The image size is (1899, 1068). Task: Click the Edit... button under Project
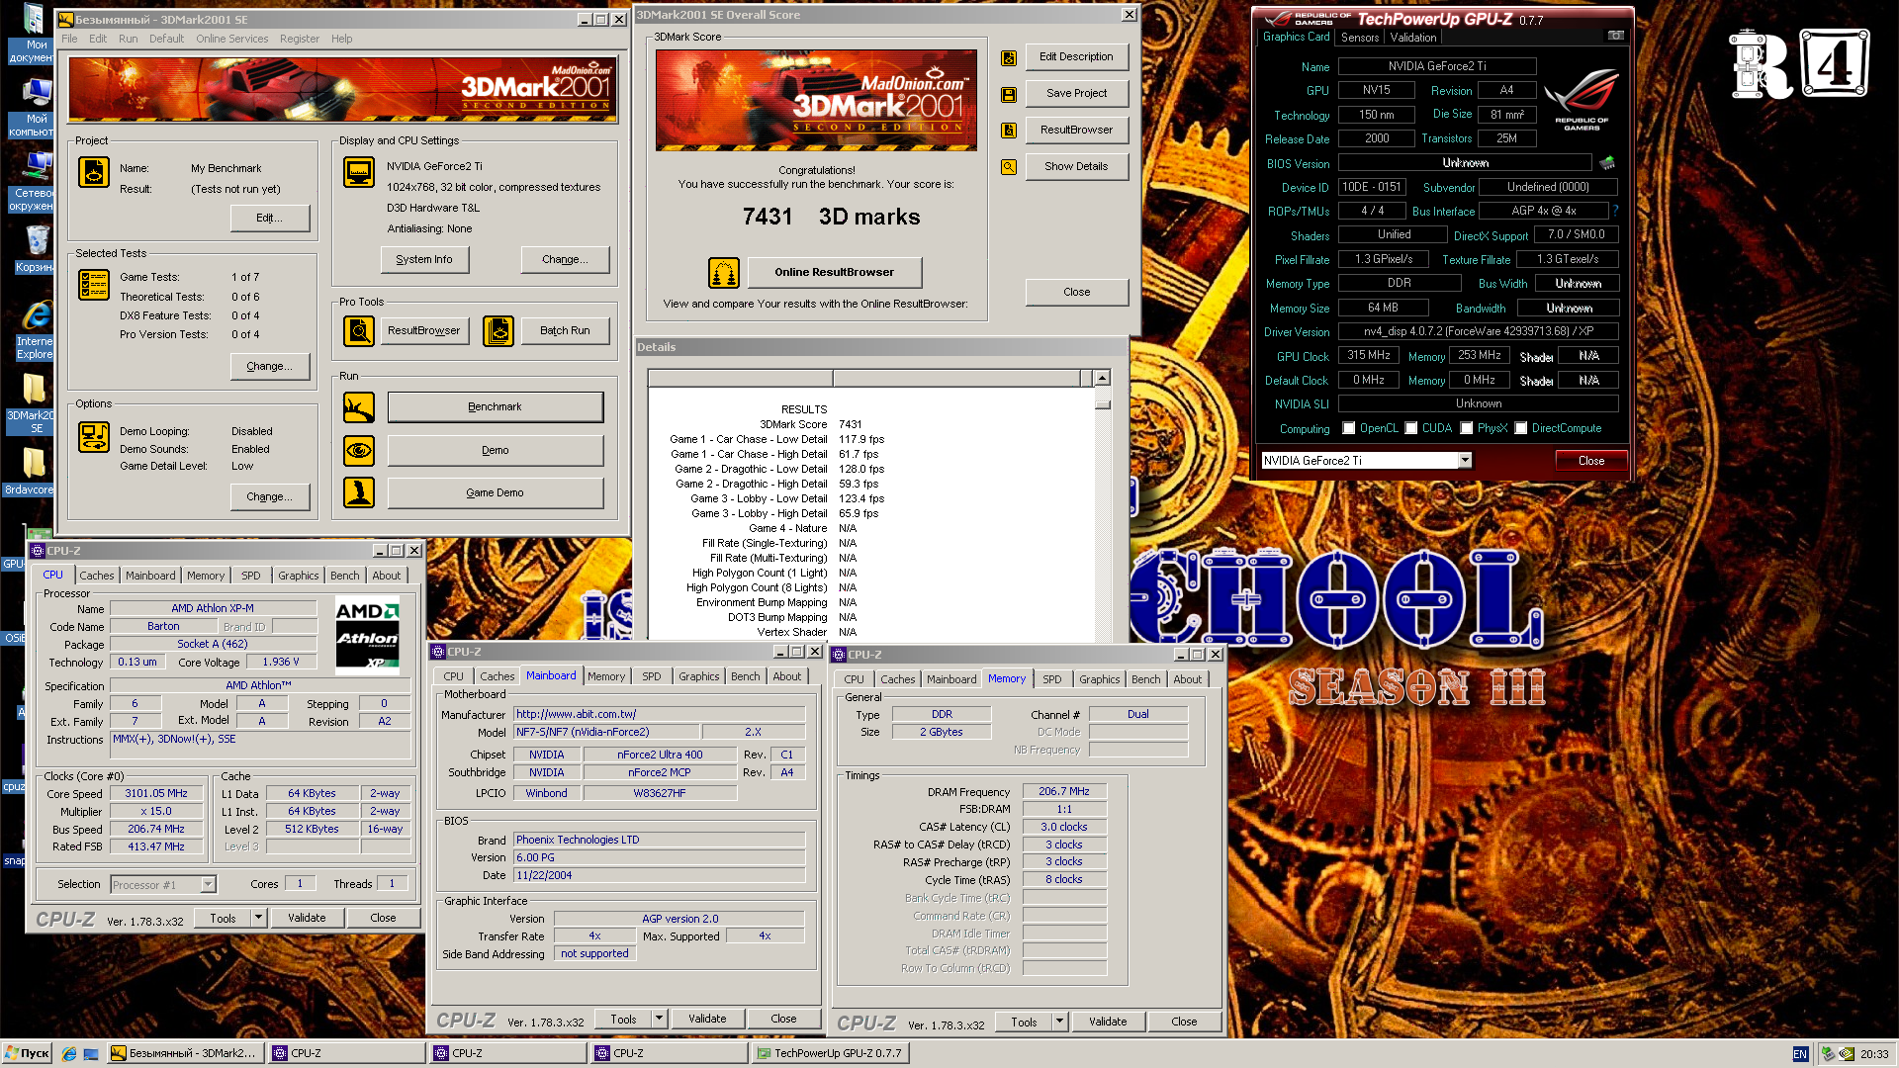(269, 219)
